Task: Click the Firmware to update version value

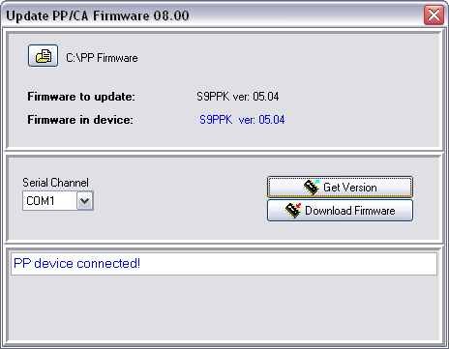Action: point(238,97)
